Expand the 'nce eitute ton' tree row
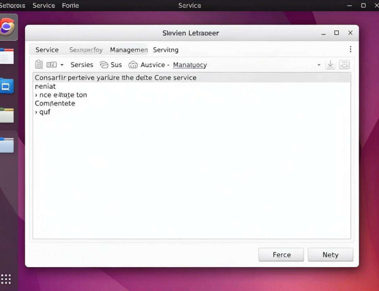379x291 pixels. 36,95
